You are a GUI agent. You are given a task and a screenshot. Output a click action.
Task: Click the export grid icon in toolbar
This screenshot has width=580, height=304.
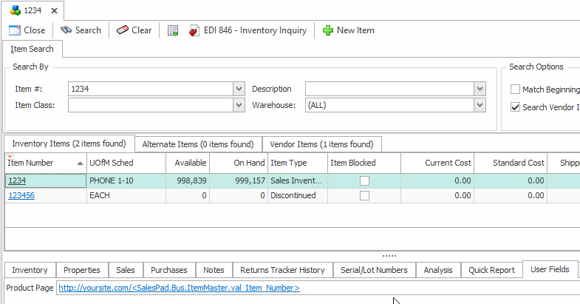(x=173, y=30)
